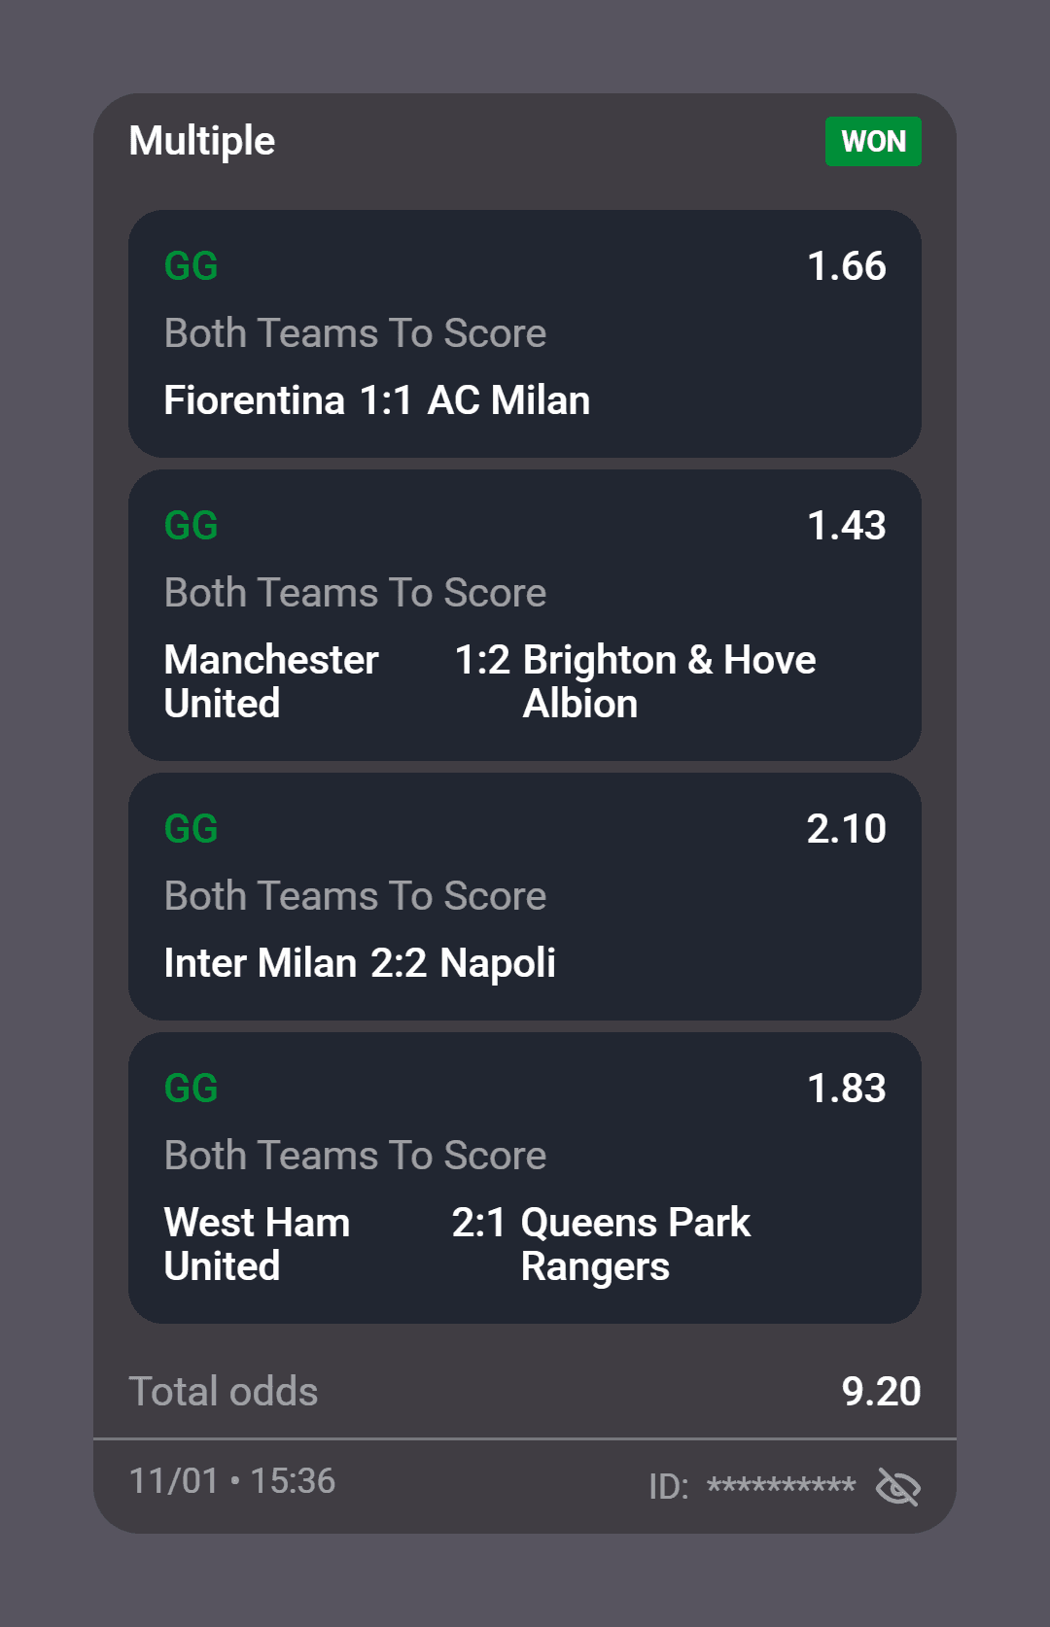Select the Both Teams To Score market label

pyautogui.click(x=356, y=333)
